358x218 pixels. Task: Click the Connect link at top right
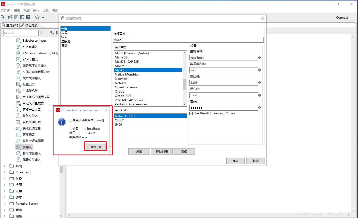342,17
